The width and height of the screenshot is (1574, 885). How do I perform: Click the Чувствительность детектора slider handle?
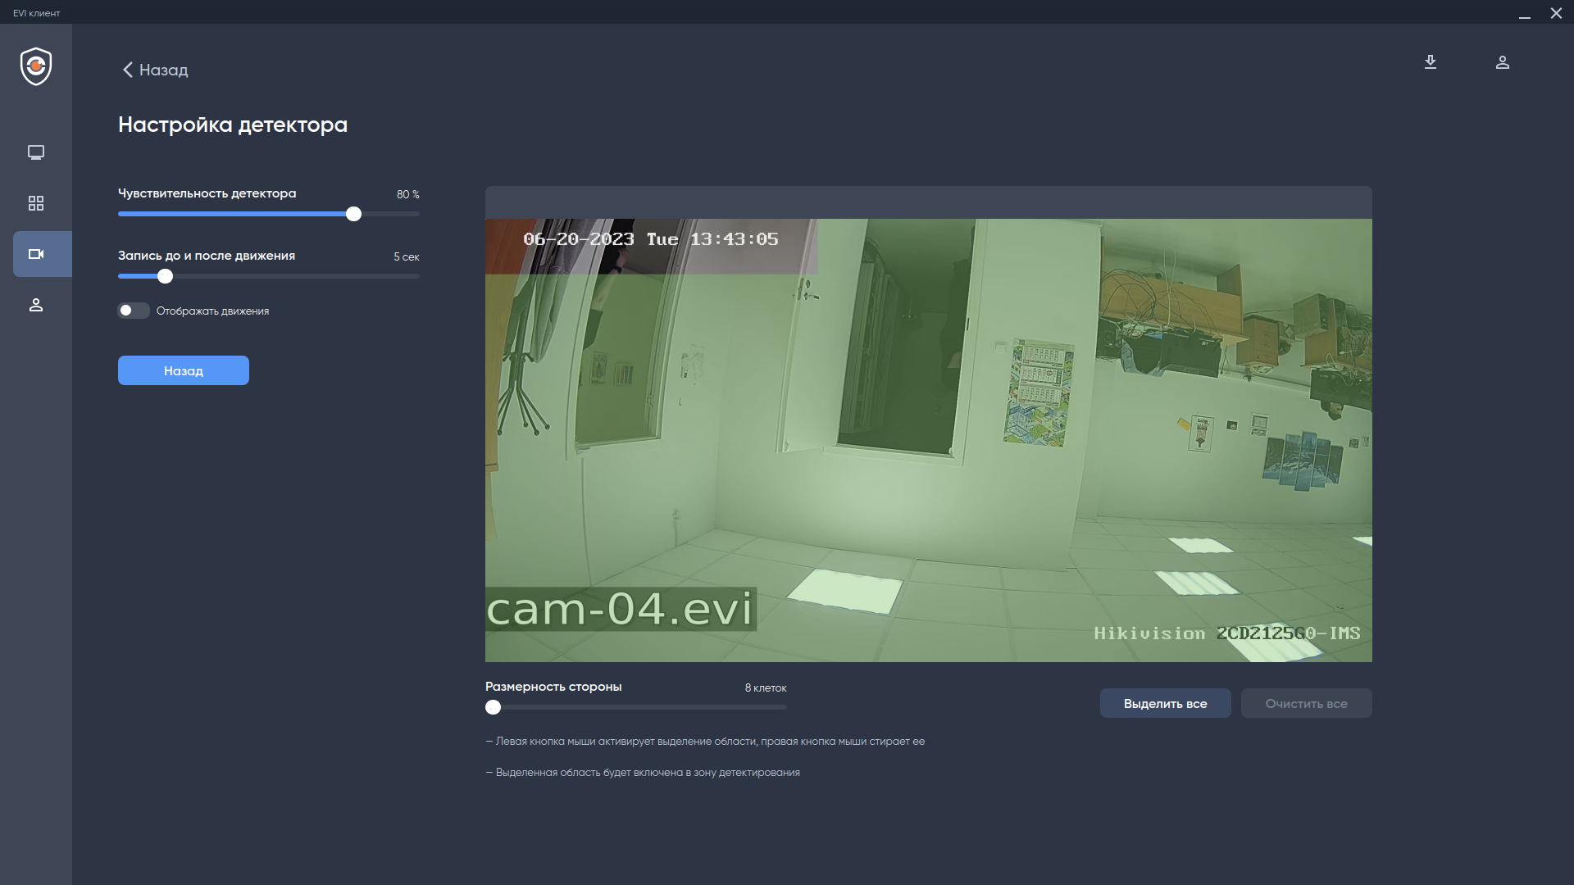click(x=353, y=214)
